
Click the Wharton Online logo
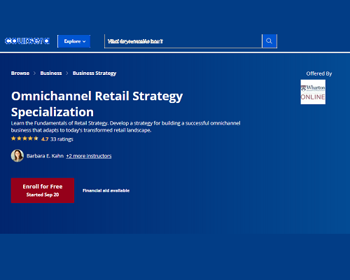[313, 92]
